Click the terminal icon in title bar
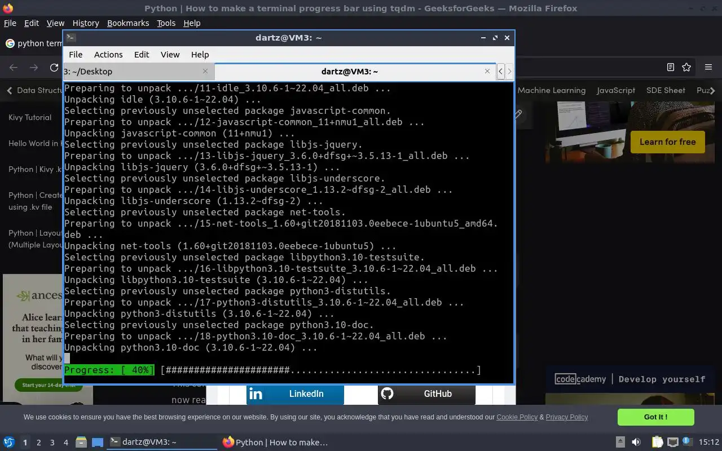This screenshot has height=451, width=722. click(71, 38)
